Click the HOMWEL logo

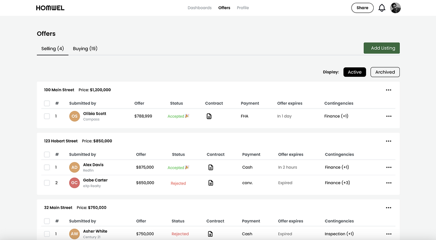(x=50, y=8)
